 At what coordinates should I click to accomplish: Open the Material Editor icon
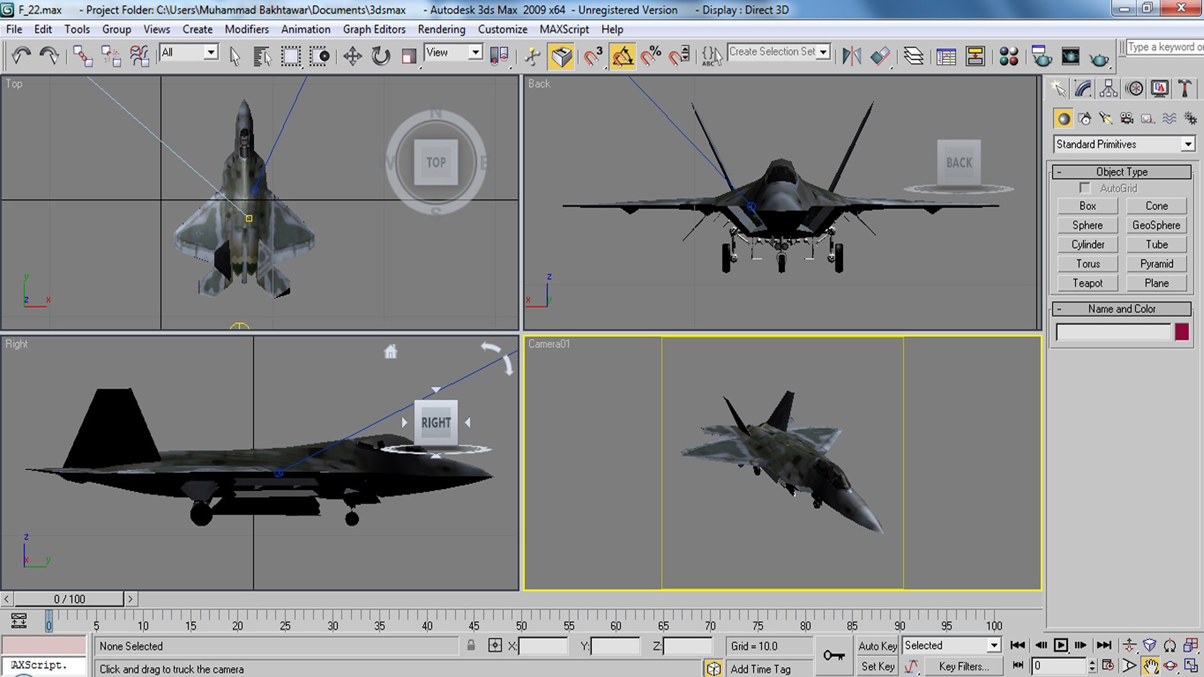[x=1008, y=56]
